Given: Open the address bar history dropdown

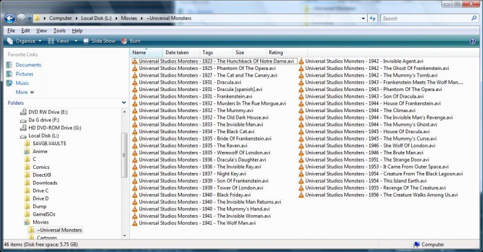Looking at the screenshot, I should tap(363, 19).
